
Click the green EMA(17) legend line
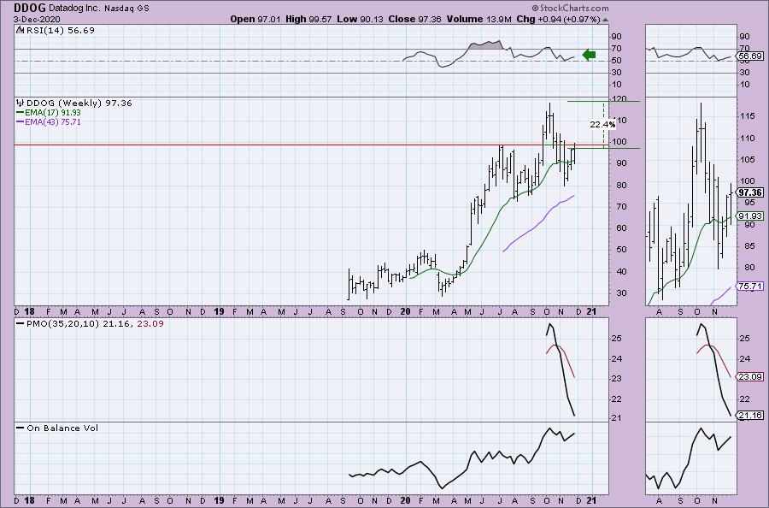pos(21,112)
